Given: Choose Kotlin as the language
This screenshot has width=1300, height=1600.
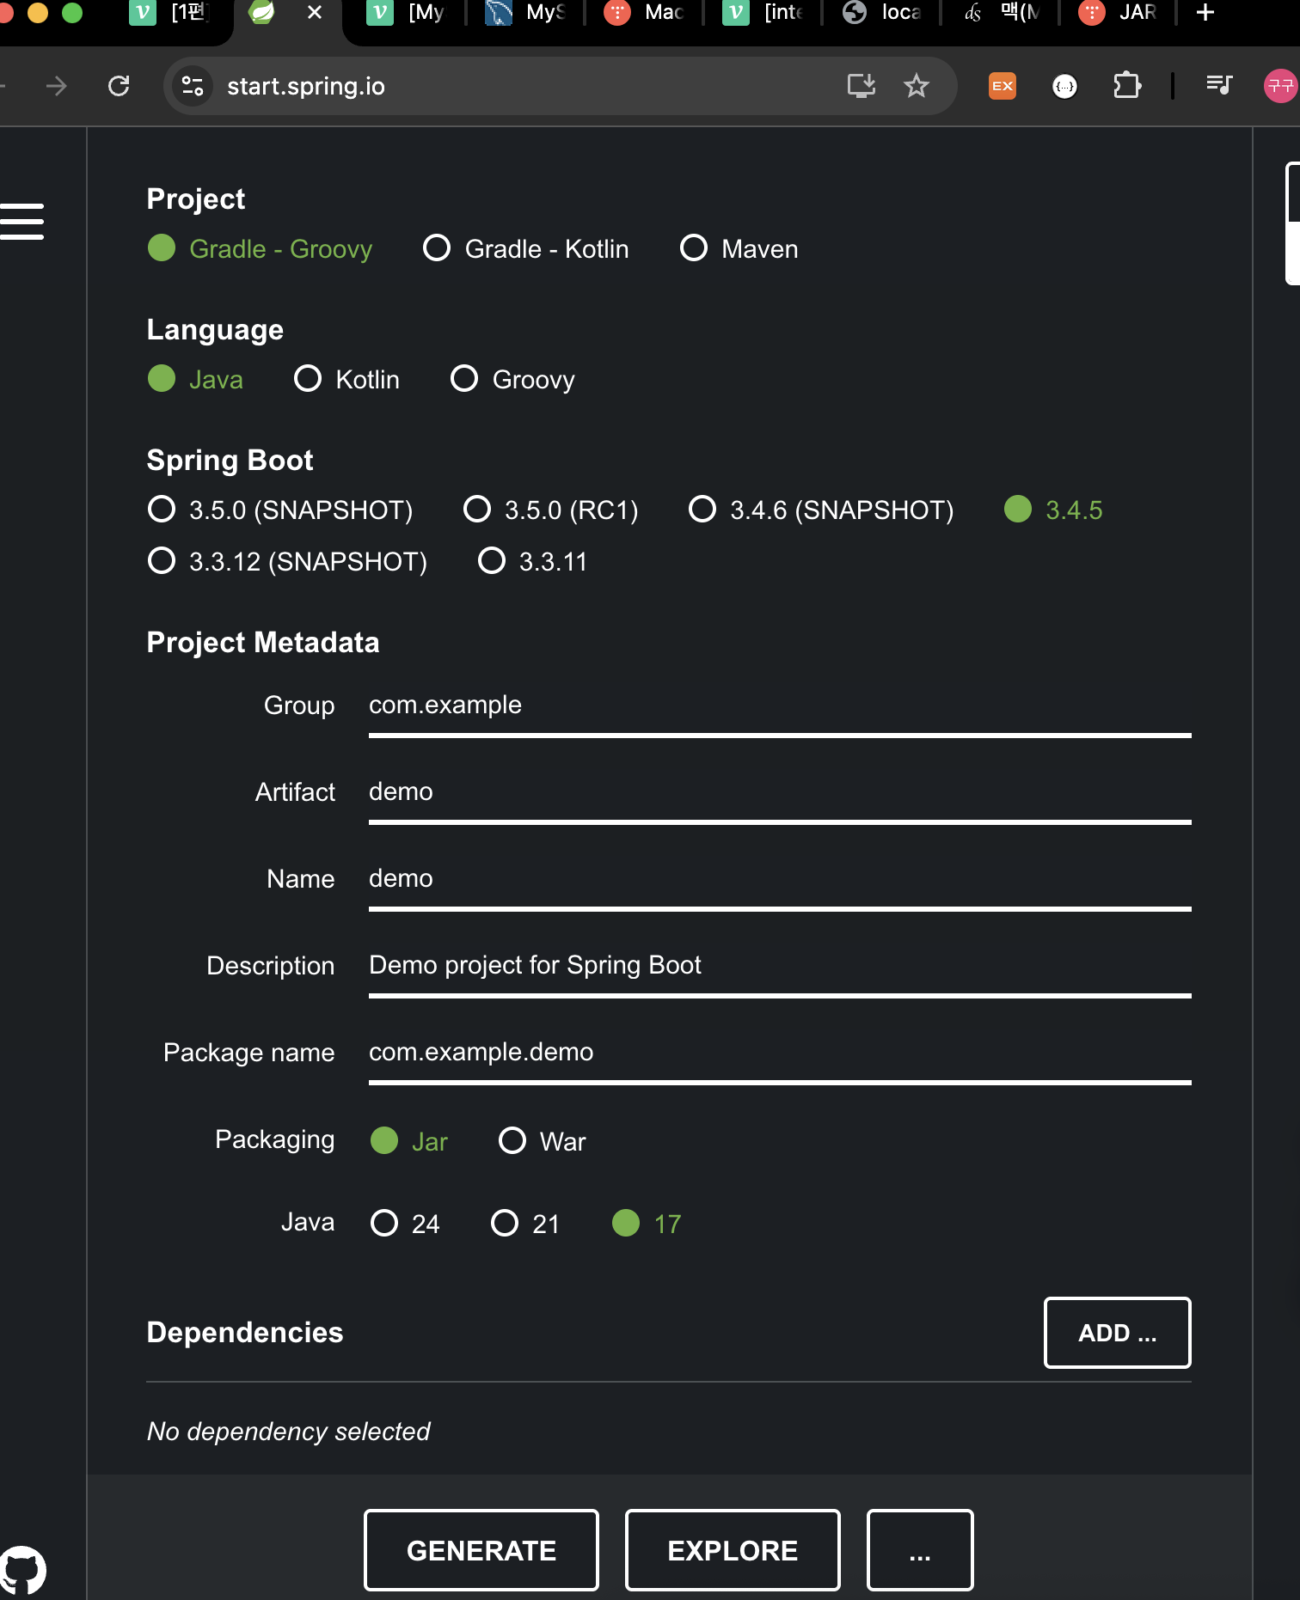Looking at the screenshot, I should (x=347, y=380).
